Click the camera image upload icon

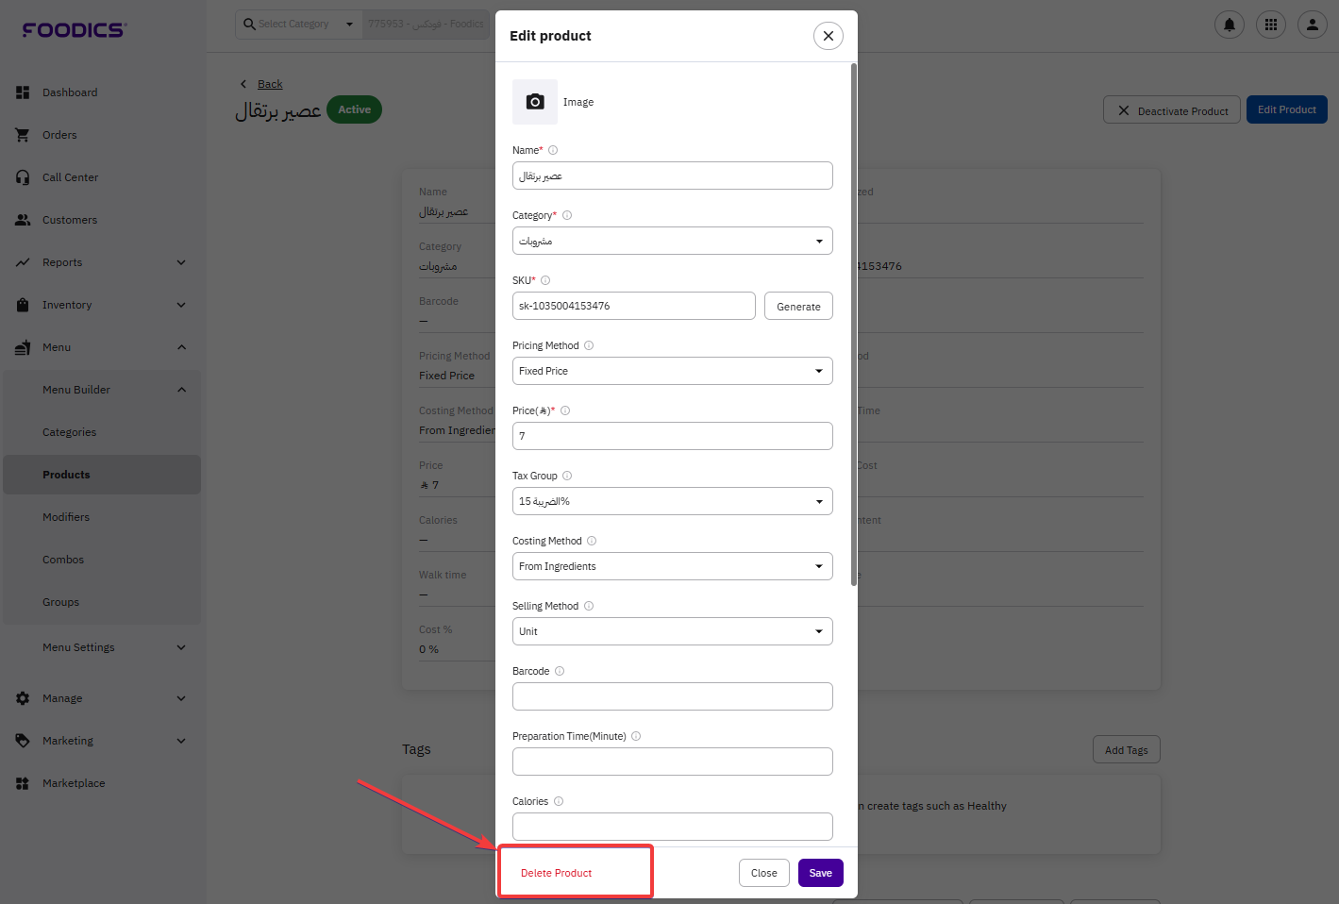pos(535,102)
